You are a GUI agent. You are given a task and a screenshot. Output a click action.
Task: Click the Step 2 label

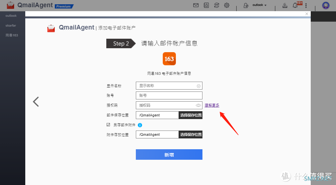pyautogui.click(x=121, y=44)
